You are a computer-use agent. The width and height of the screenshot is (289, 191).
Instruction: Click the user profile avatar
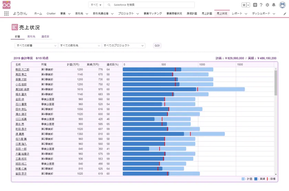282,5
